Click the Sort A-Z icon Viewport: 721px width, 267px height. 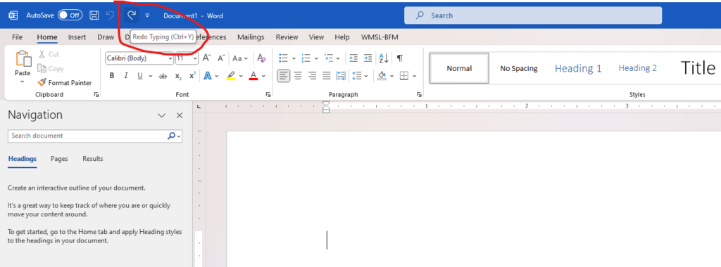tap(384, 58)
